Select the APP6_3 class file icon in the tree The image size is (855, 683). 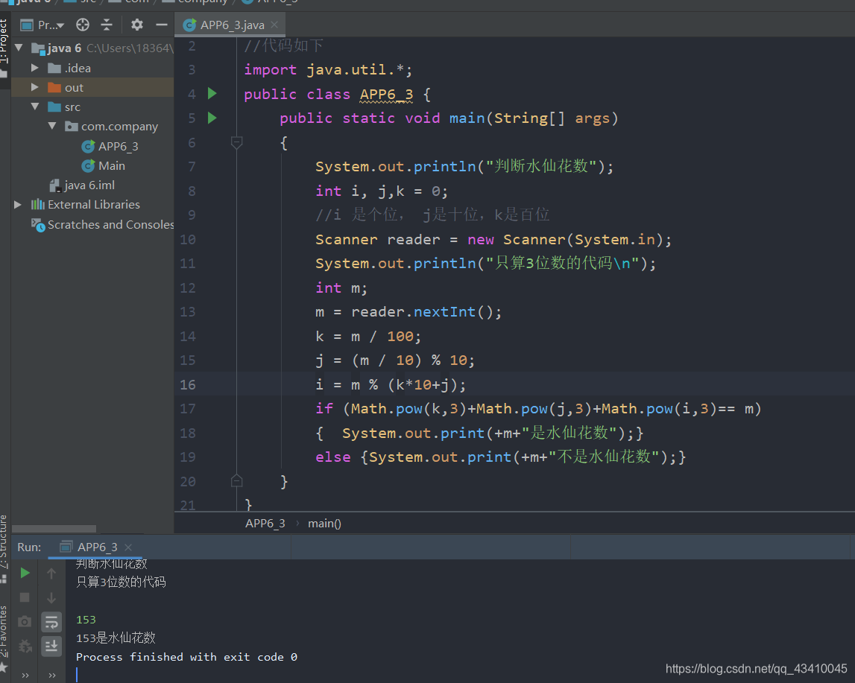(x=88, y=147)
